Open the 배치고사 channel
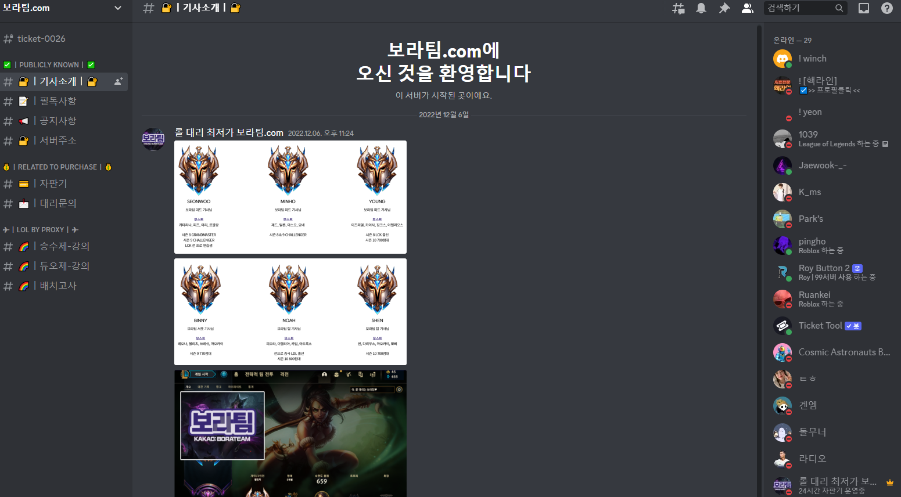Screen dimensions: 901x497 [x=64, y=286]
